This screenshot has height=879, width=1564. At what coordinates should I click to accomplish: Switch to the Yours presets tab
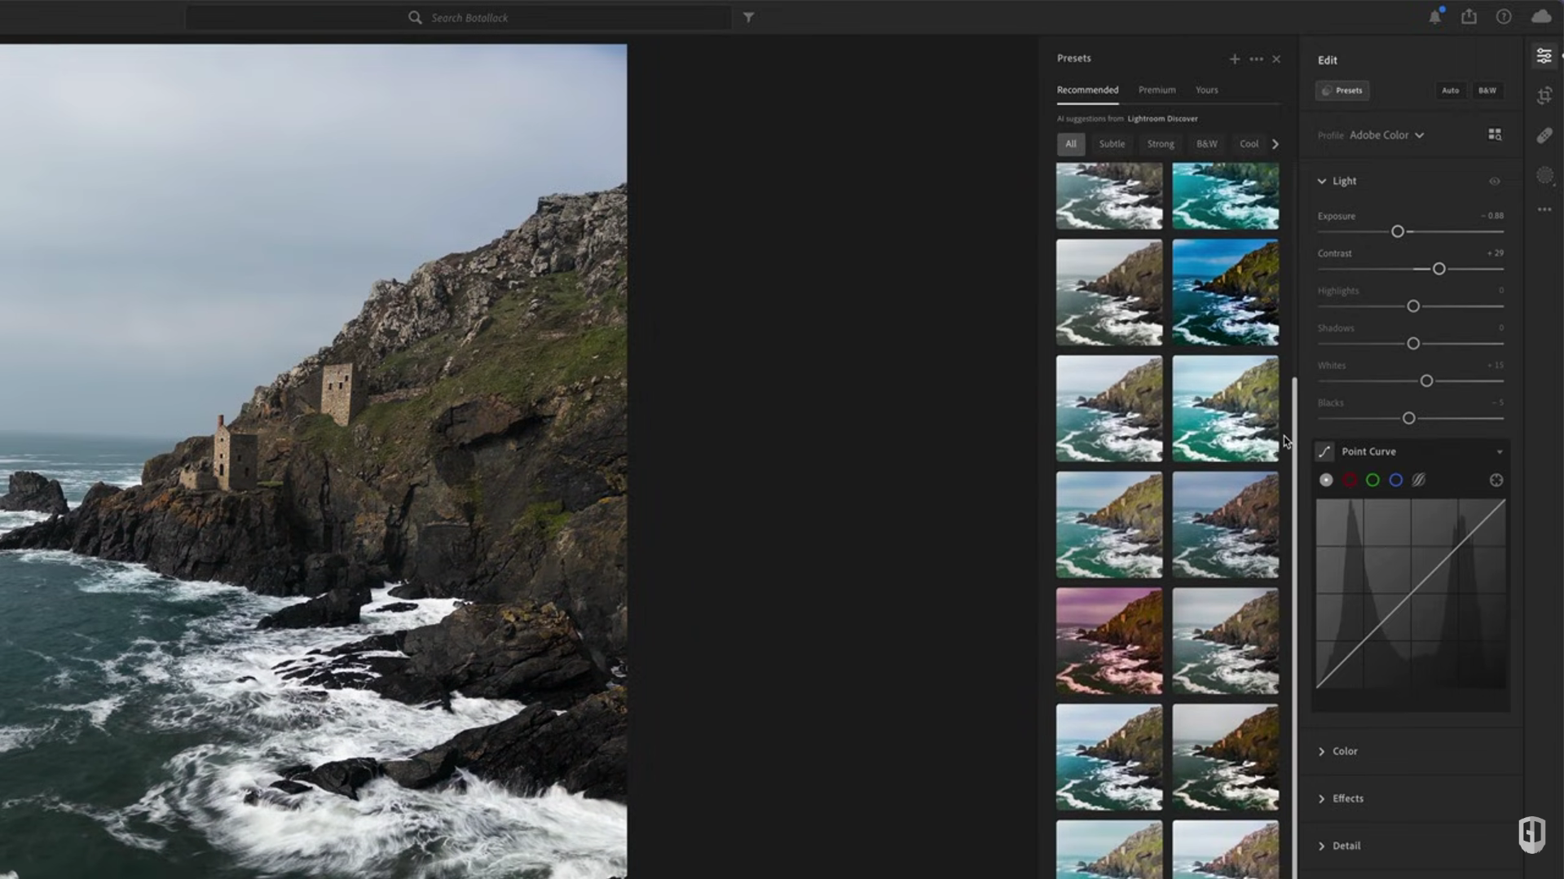(1206, 90)
